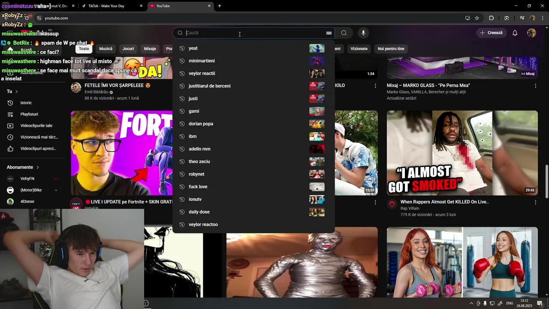Open YouTube notifications bell

pos(515,33)
